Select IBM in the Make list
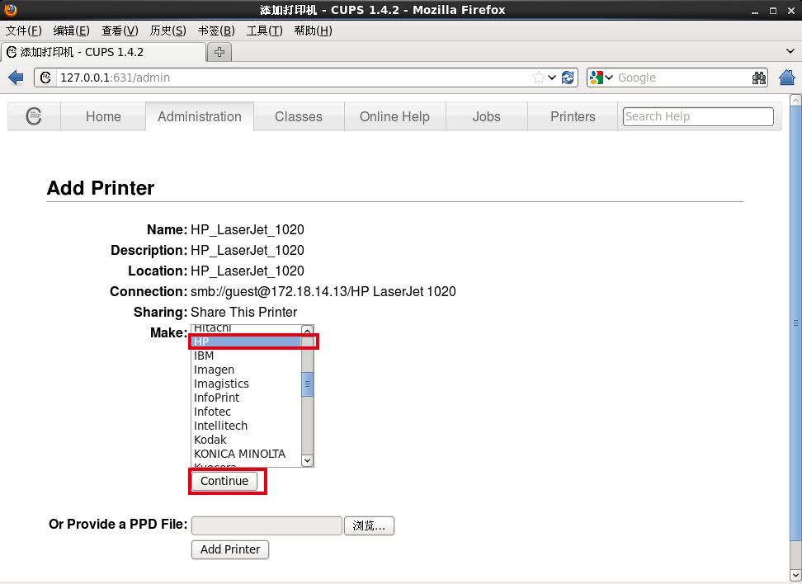The height and width of the screenshot is (584, 802). point(247,356)
